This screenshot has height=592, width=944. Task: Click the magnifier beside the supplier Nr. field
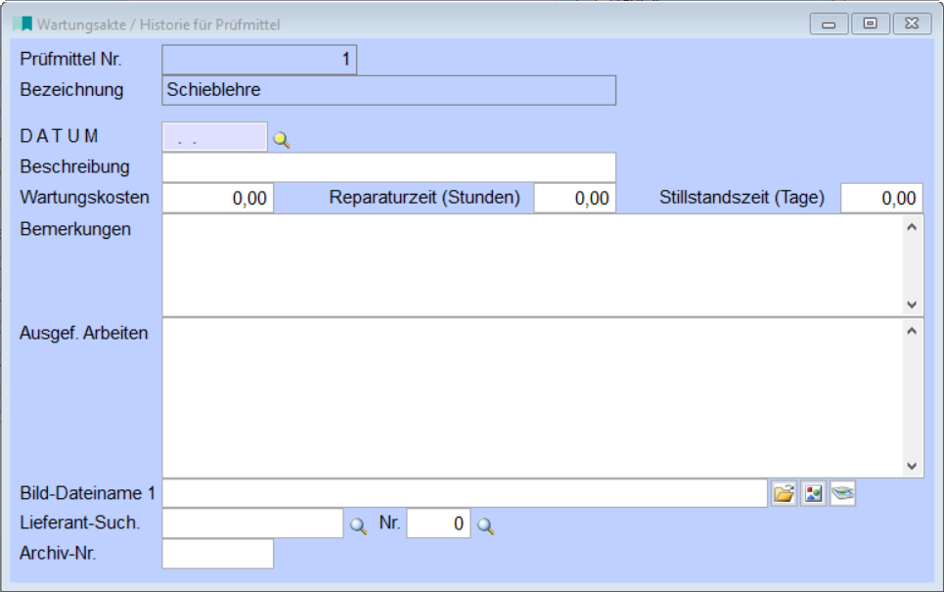pos(486,526)
